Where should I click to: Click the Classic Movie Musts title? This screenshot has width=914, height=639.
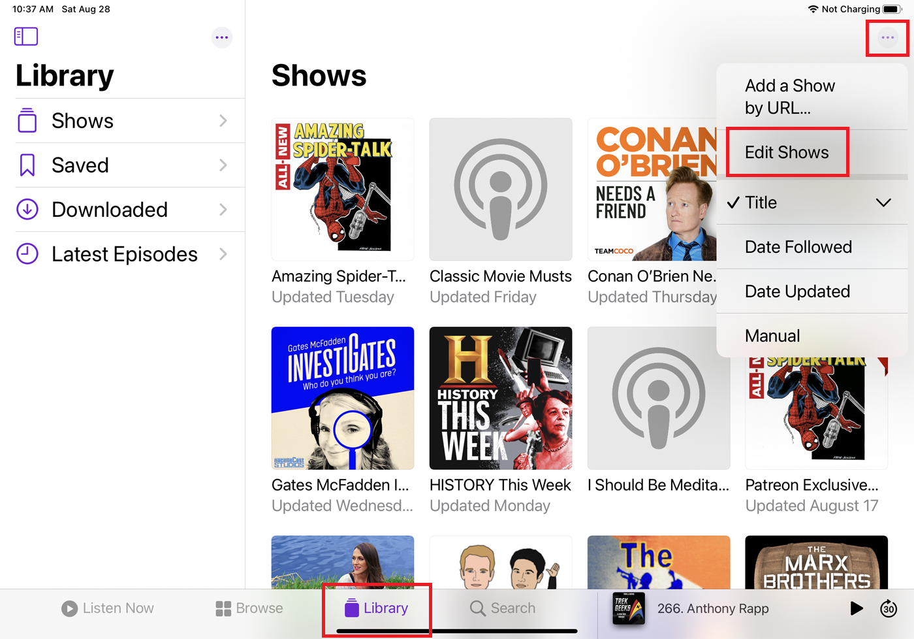[501, 276]
